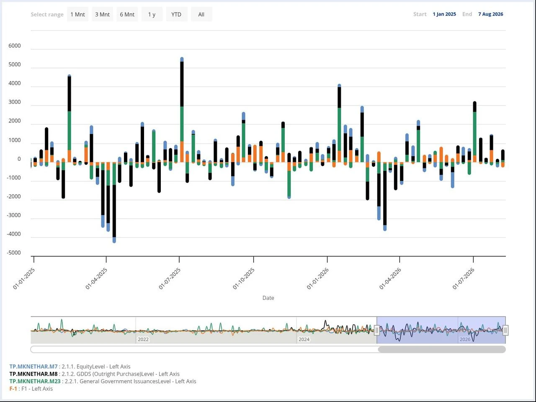Select the 3 Mnt range button
This screenshot has width=536, height=402.
point(102,14)
